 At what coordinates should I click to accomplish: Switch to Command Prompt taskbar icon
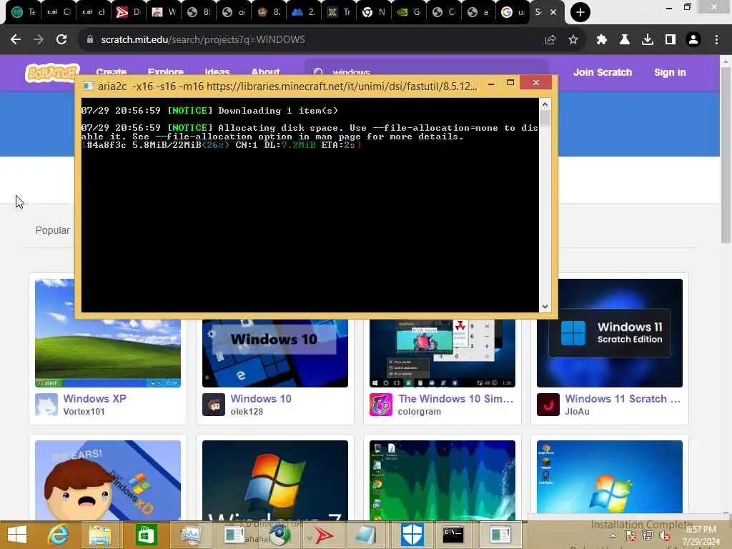coord(452,534)
